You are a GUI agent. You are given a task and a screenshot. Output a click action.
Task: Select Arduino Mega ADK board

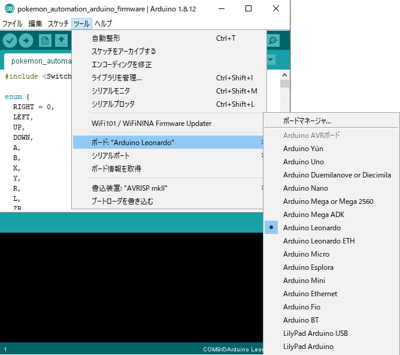(332, 215)
